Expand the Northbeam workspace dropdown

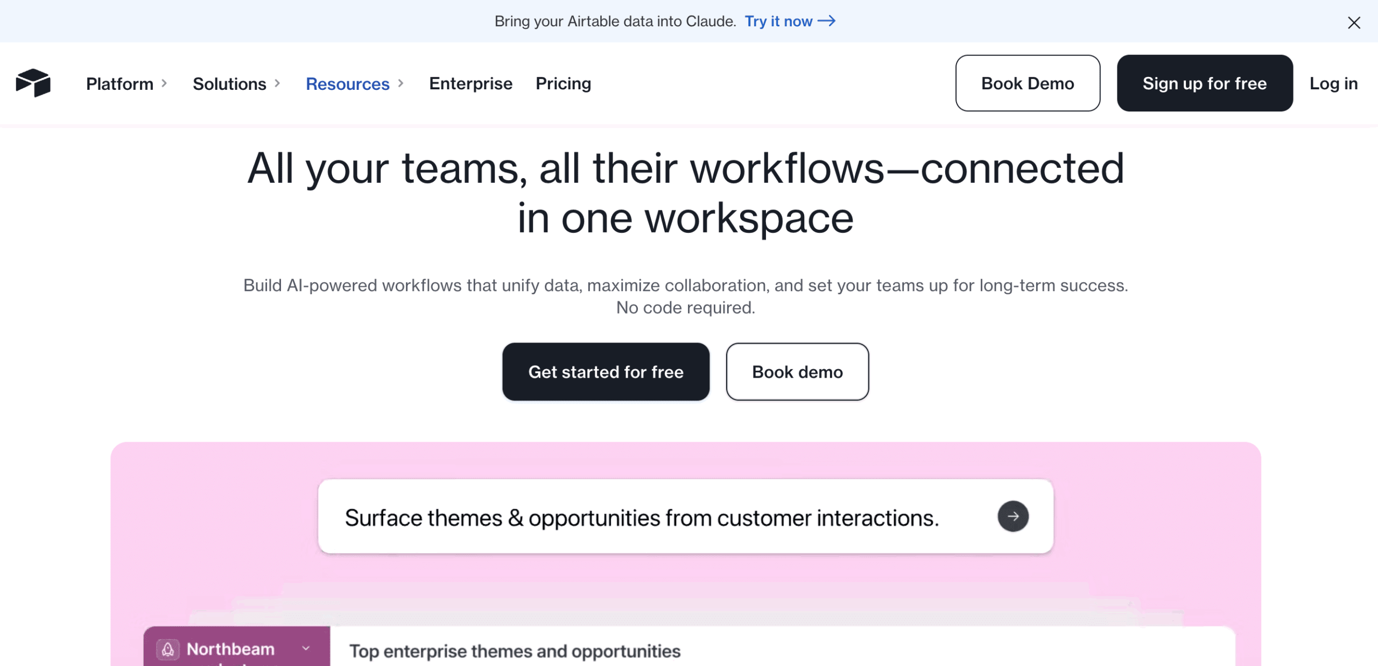(x=306, y=648)
